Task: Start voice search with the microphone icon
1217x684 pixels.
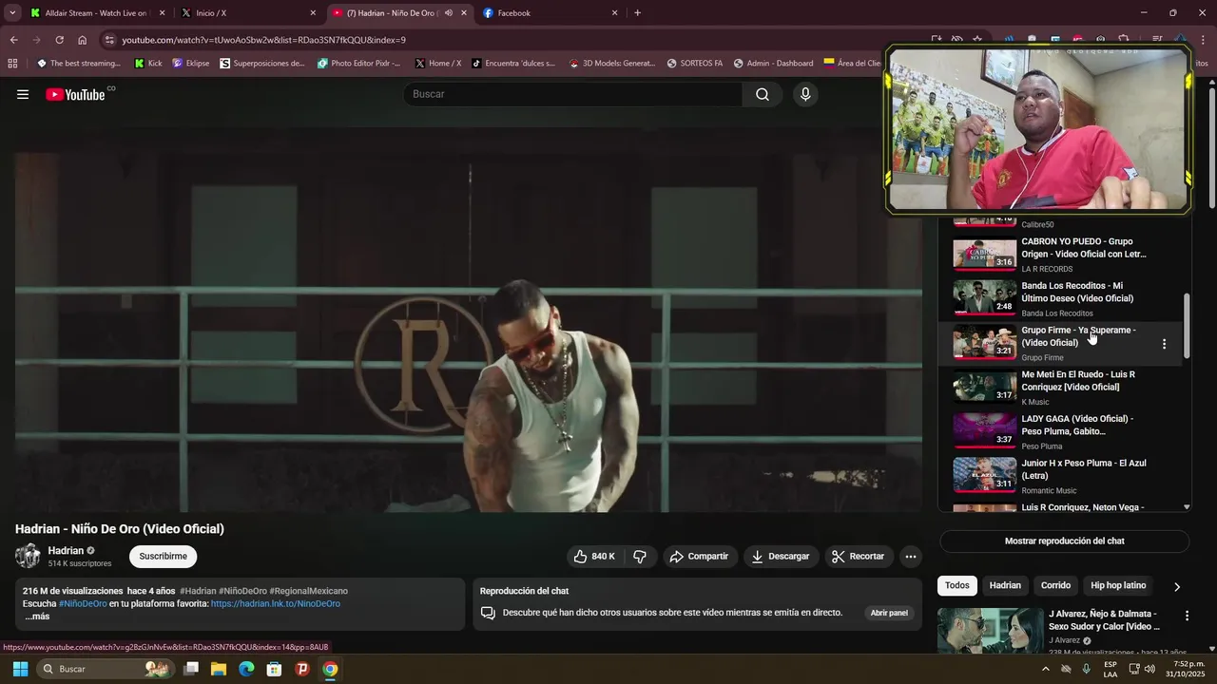Action: coord(805,94)
